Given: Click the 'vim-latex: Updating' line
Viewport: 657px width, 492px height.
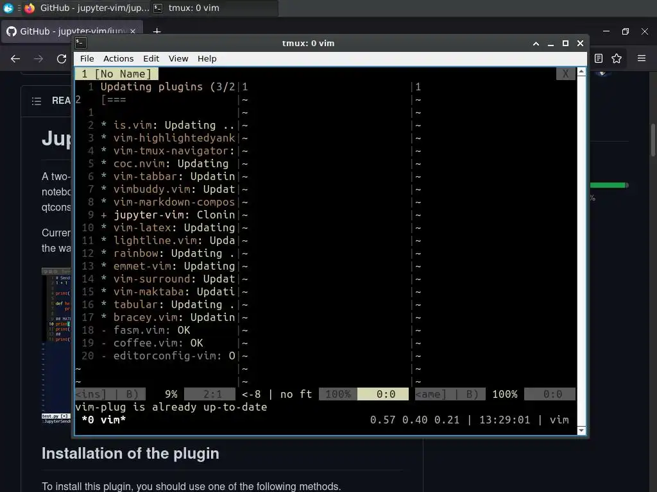Looking at the screenshot, I should [x=167, y=227].
